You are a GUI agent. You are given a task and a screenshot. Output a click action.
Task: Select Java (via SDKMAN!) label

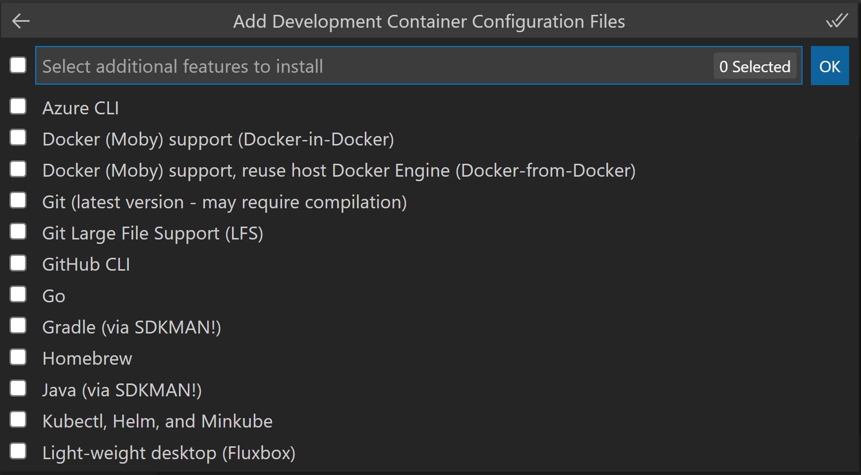click(122, 390)
